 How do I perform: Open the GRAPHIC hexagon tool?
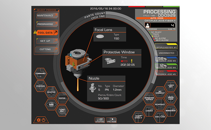[x=51, y=92]
